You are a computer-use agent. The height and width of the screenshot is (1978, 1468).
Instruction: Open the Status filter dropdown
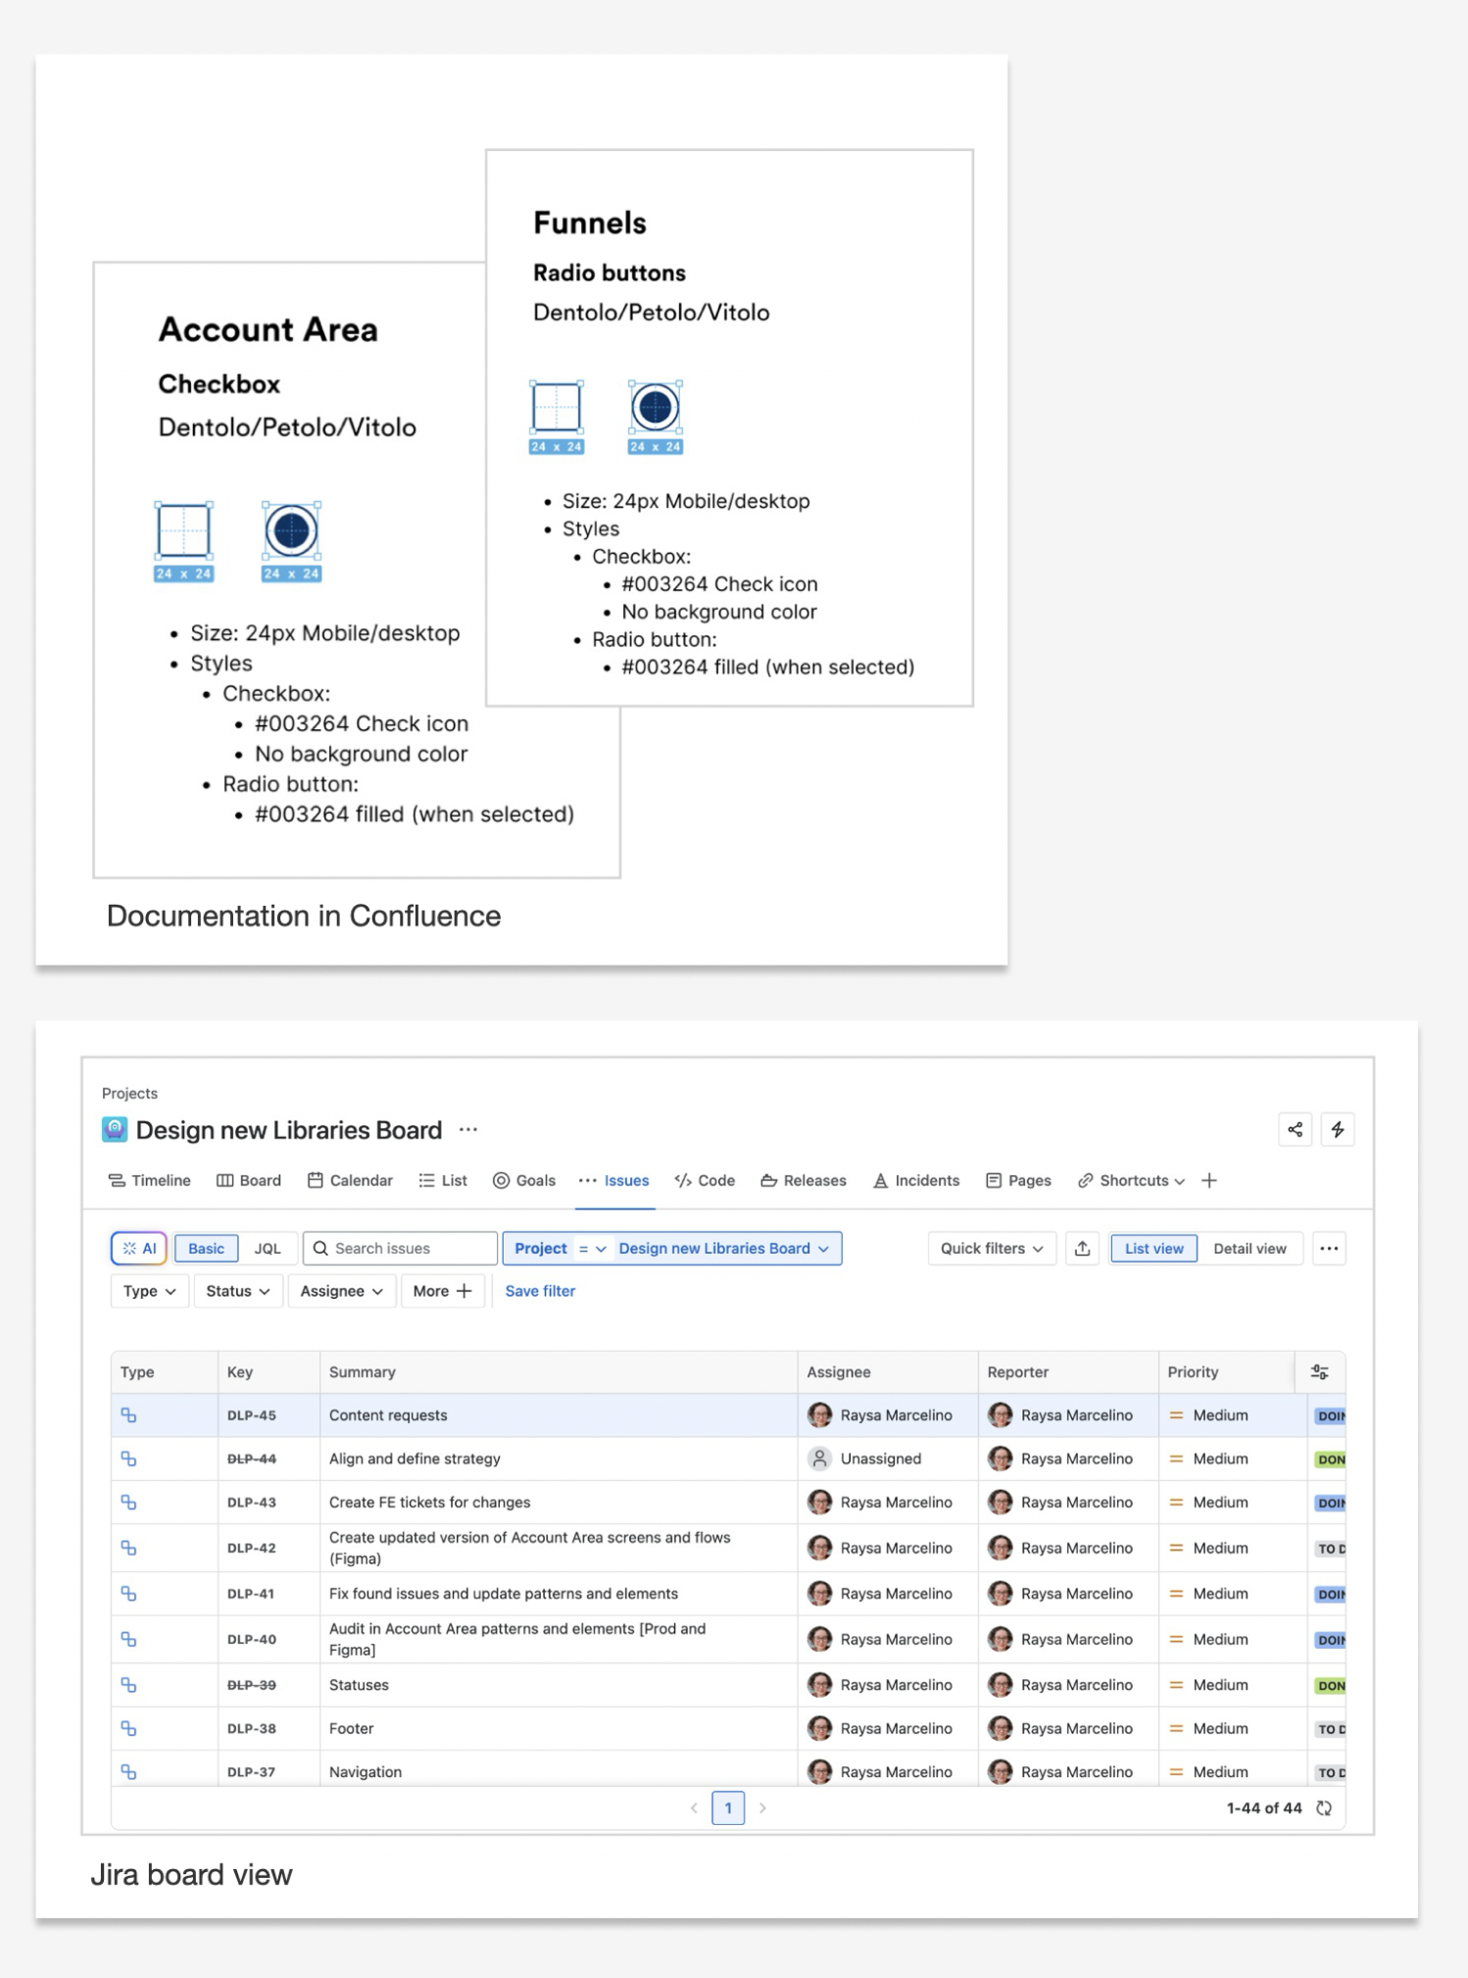[x=238, y=1291]
